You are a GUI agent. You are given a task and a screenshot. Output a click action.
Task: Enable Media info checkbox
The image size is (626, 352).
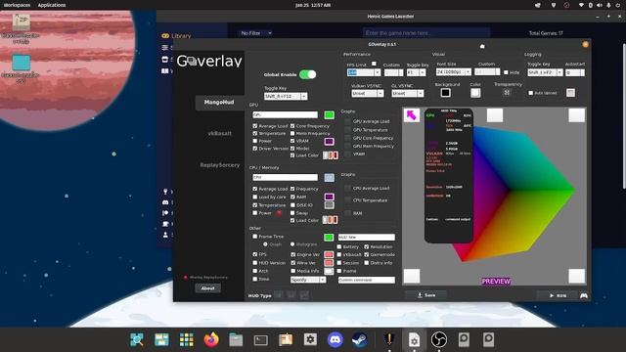pos(293,271)
